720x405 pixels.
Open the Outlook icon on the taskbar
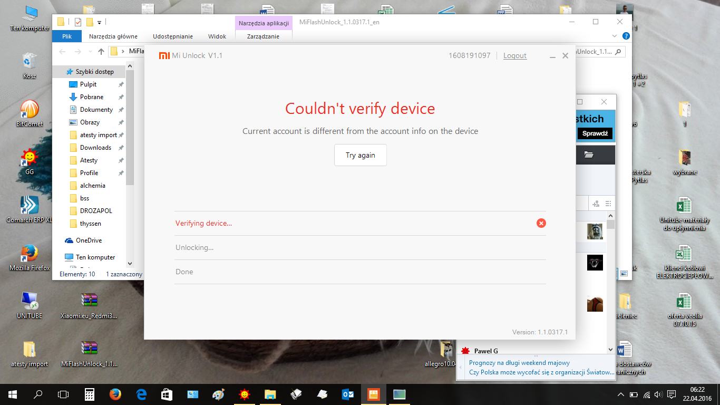[347, 394]
